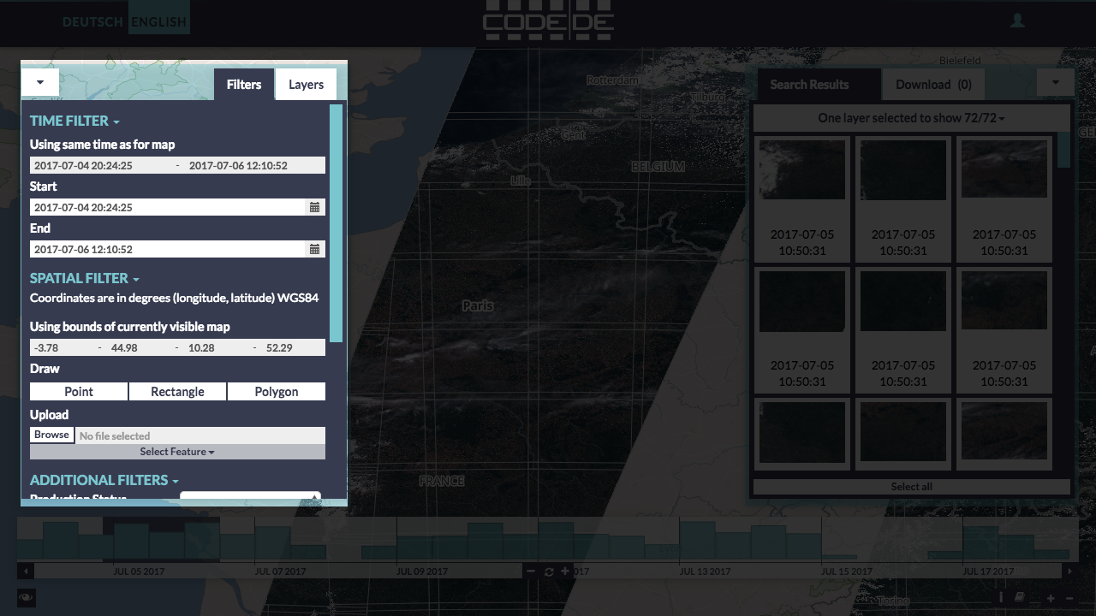Switch language to English

point(158,21)
